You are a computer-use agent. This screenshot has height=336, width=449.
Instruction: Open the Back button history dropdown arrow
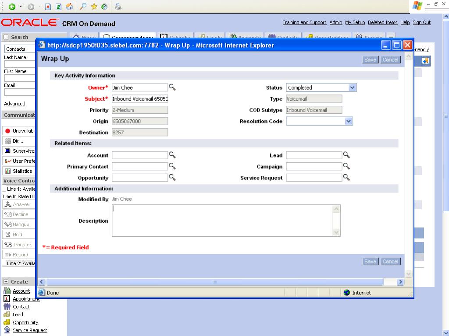click(x=21, y=7)
